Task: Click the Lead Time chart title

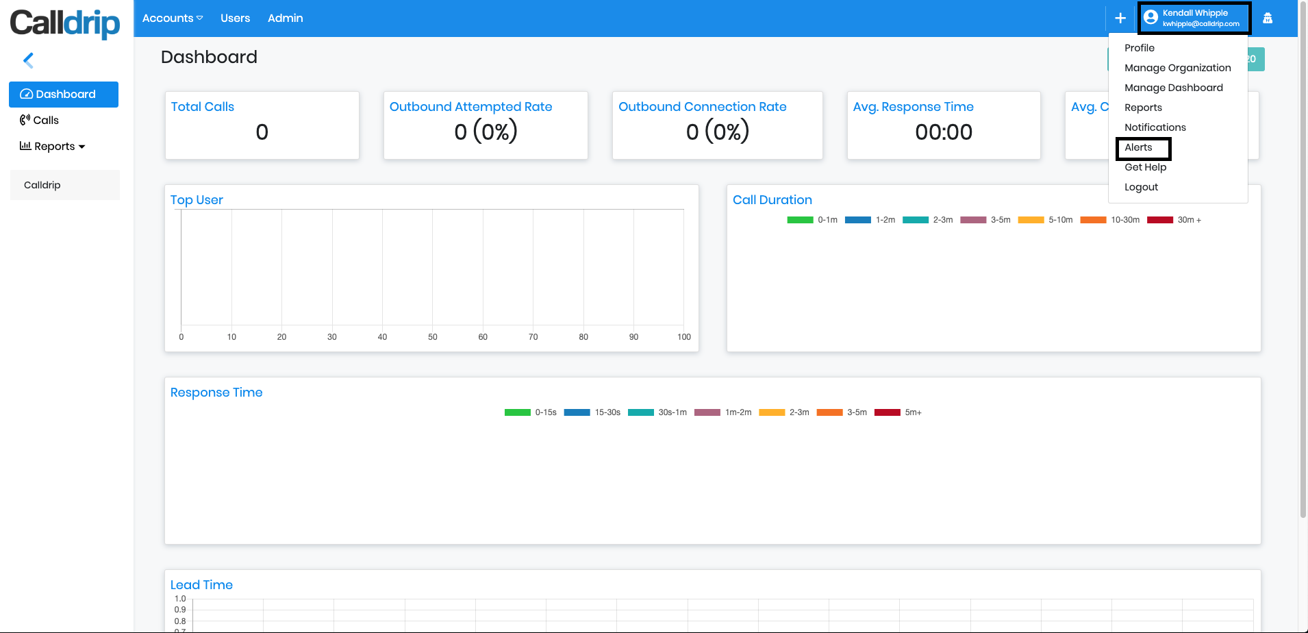Action: tap(201, 585)
